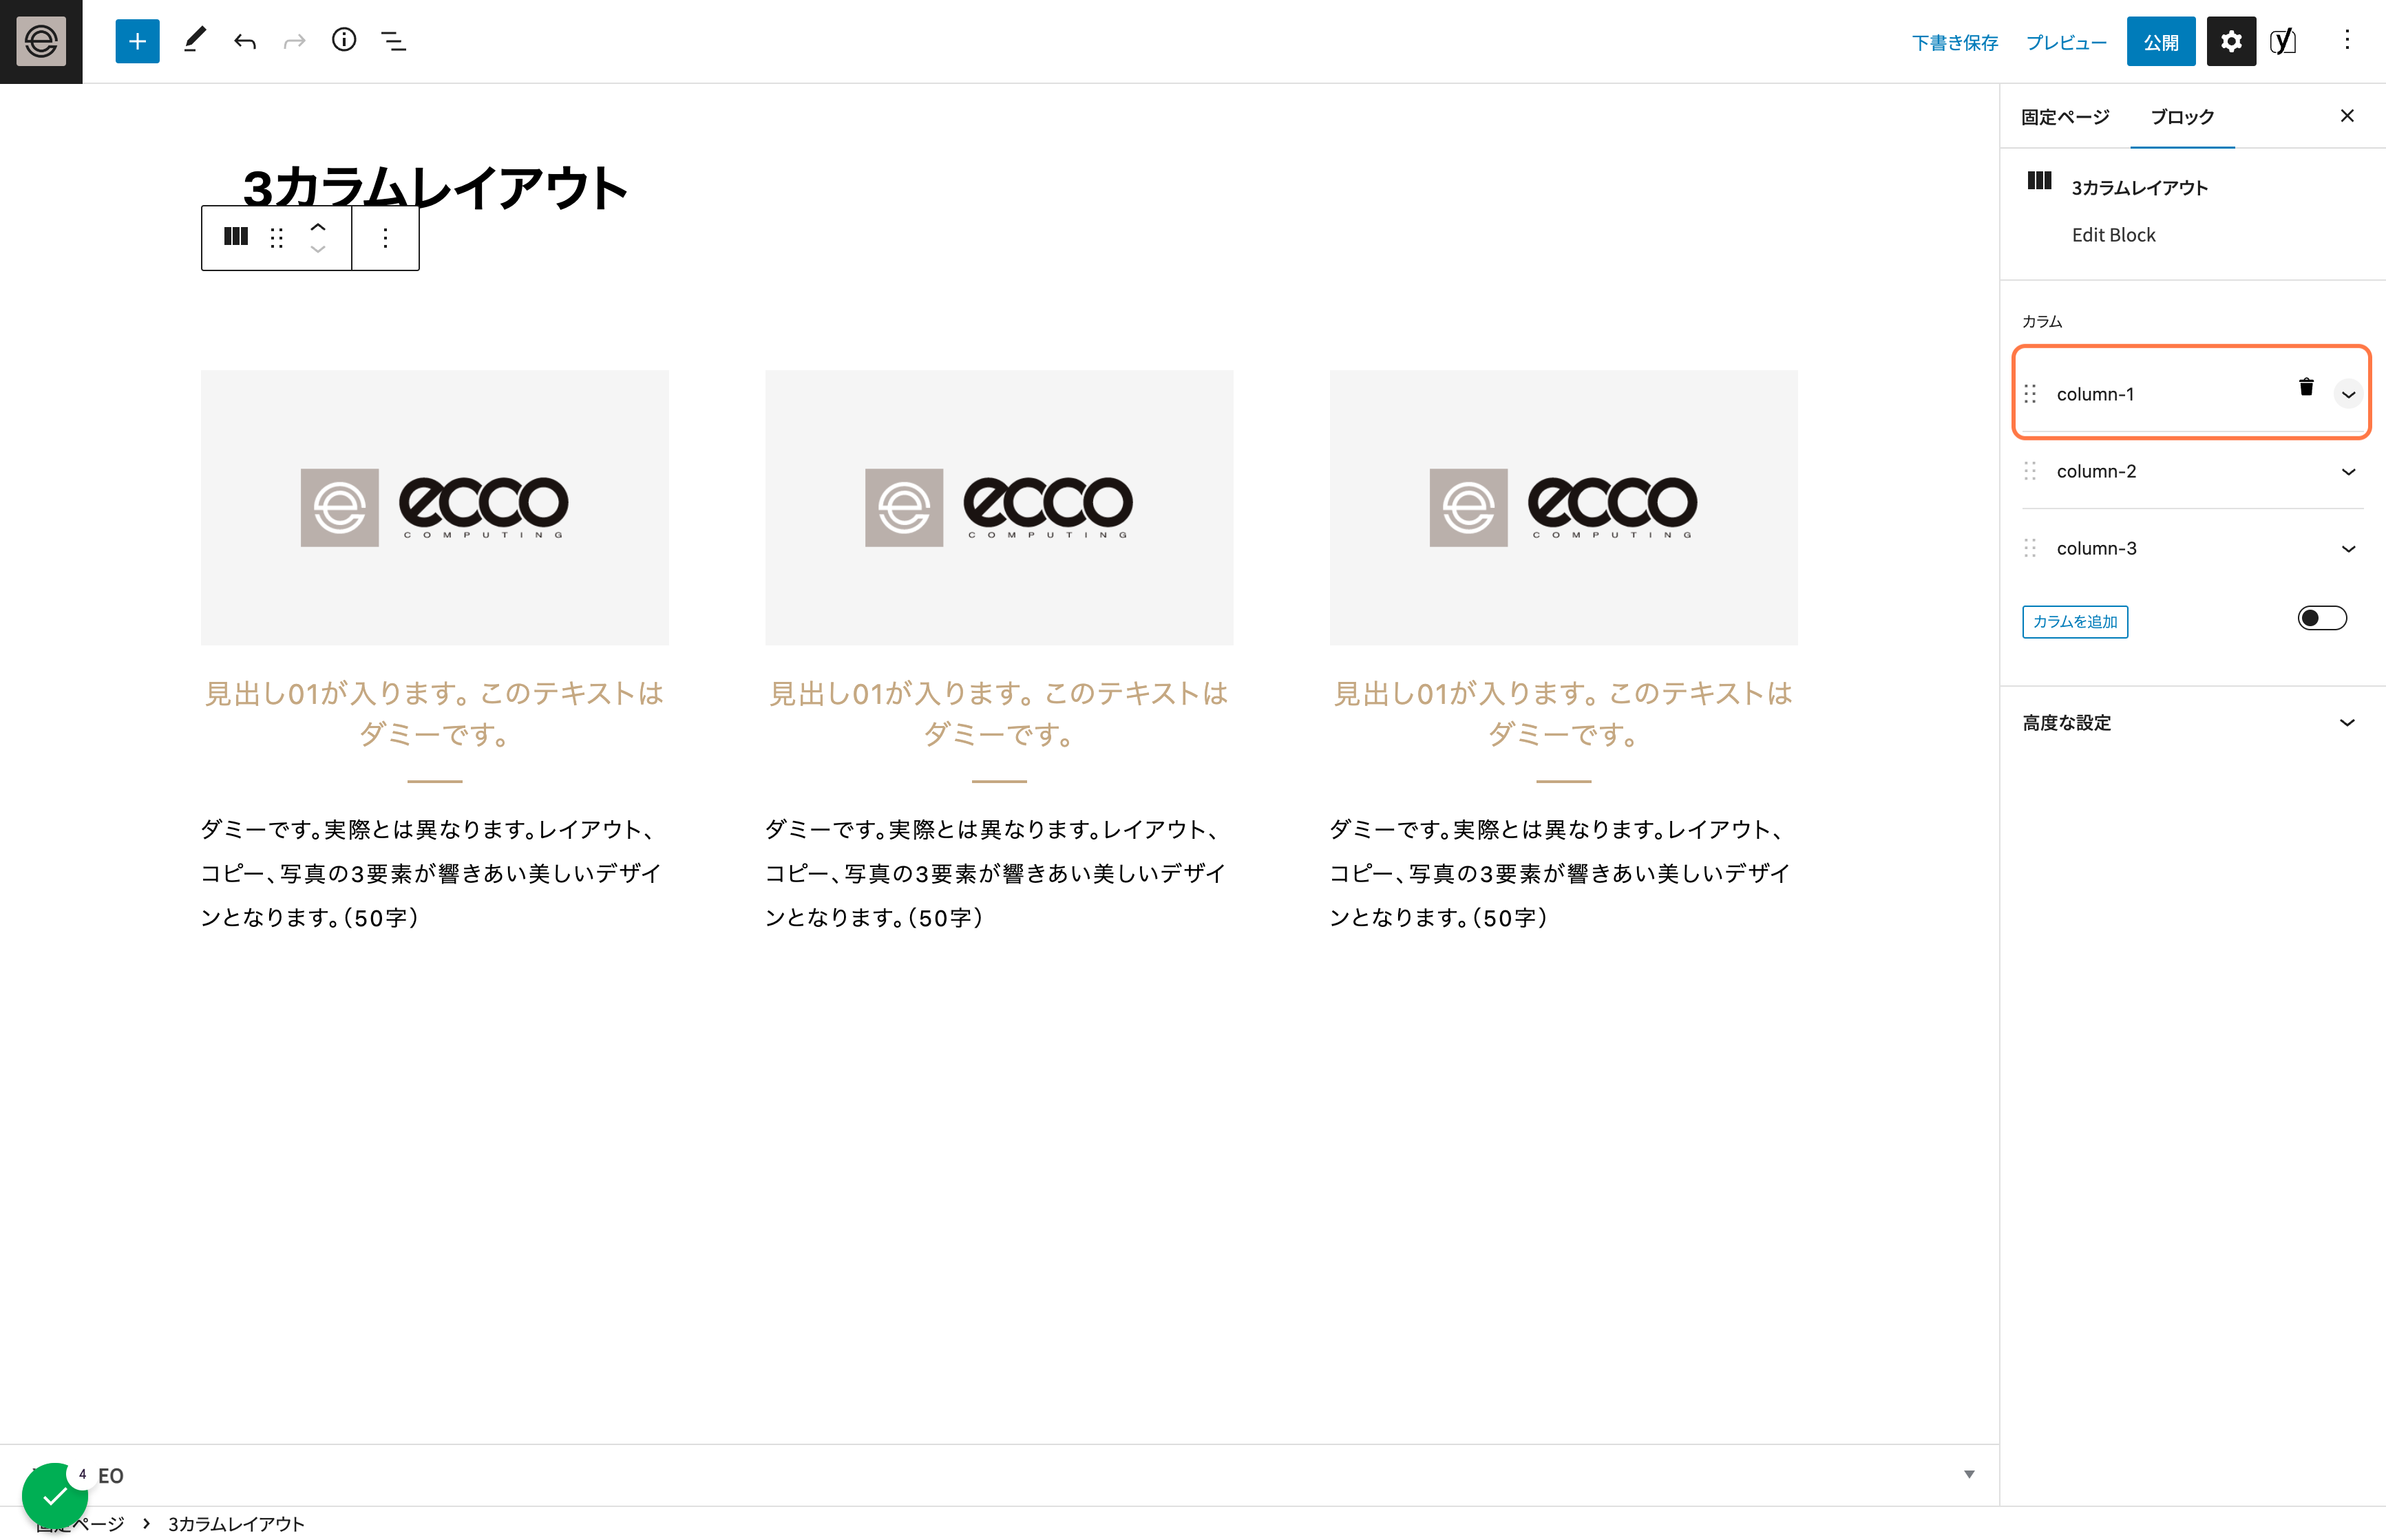2386x1540 pixels.
Task: Undo the last change
Action: 245,41
